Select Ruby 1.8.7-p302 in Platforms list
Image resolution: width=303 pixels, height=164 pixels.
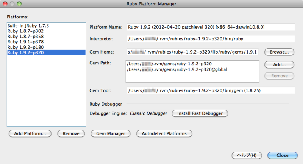pos(46,31)
